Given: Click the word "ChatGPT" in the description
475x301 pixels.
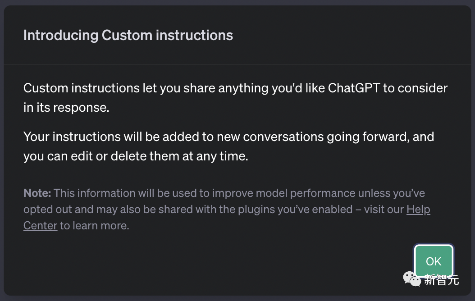Looking at the screenshot, I should [x=353, y=88].
